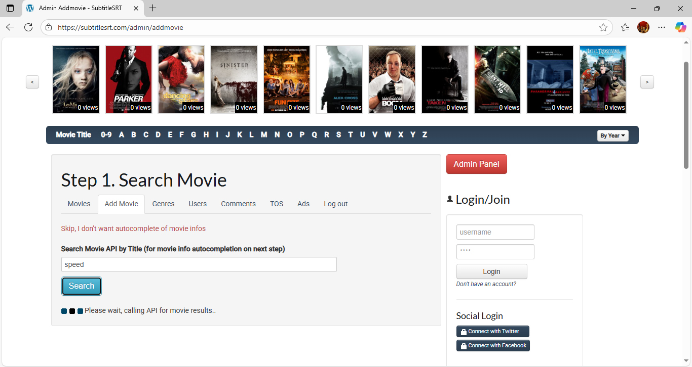Open the Users tab
Image resolution: width=692 pixels, height=367 pixels.
[198, 204]
